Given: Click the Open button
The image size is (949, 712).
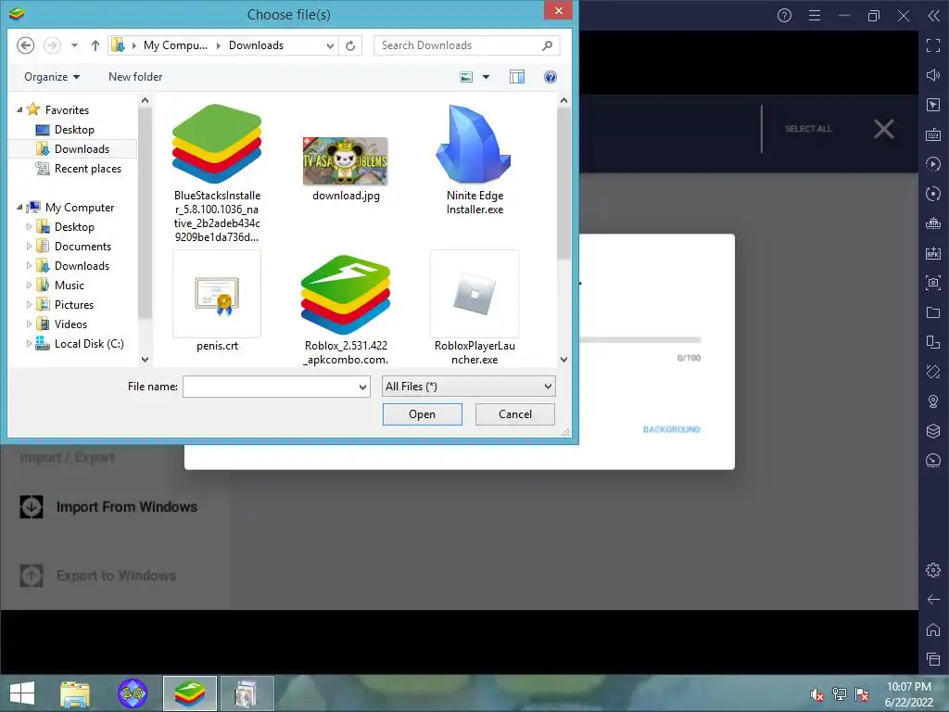Looking at the screenshot, I should [x=423, y=414].
